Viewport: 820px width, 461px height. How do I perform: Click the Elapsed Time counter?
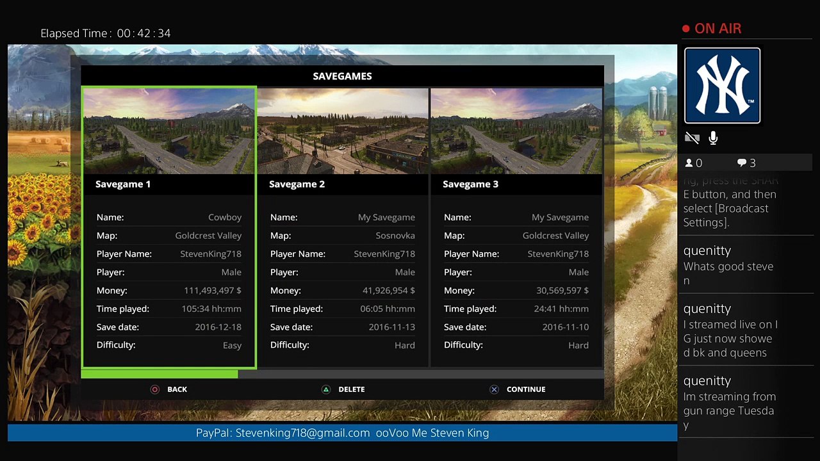pyautogui.click(x=106, y=33)
